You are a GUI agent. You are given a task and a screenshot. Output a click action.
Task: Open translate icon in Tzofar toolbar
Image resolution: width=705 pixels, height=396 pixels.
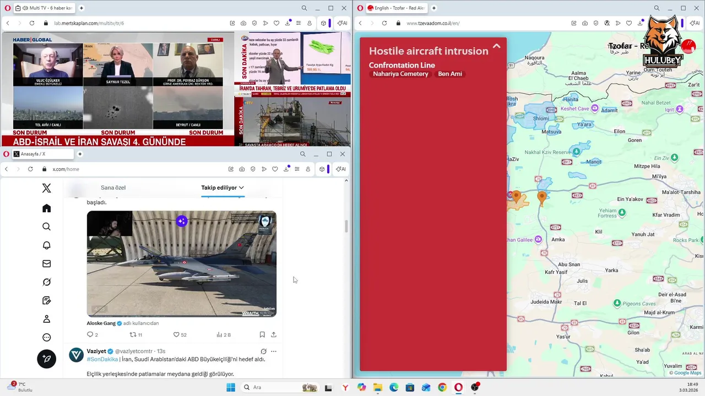[606, 23]
